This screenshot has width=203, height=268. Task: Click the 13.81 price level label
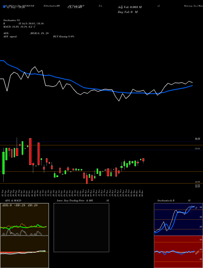198,149
